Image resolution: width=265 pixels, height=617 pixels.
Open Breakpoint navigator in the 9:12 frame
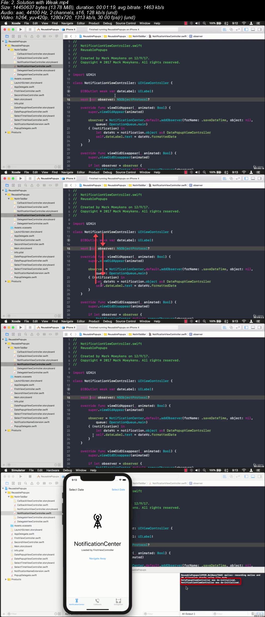tap(50, 36)
